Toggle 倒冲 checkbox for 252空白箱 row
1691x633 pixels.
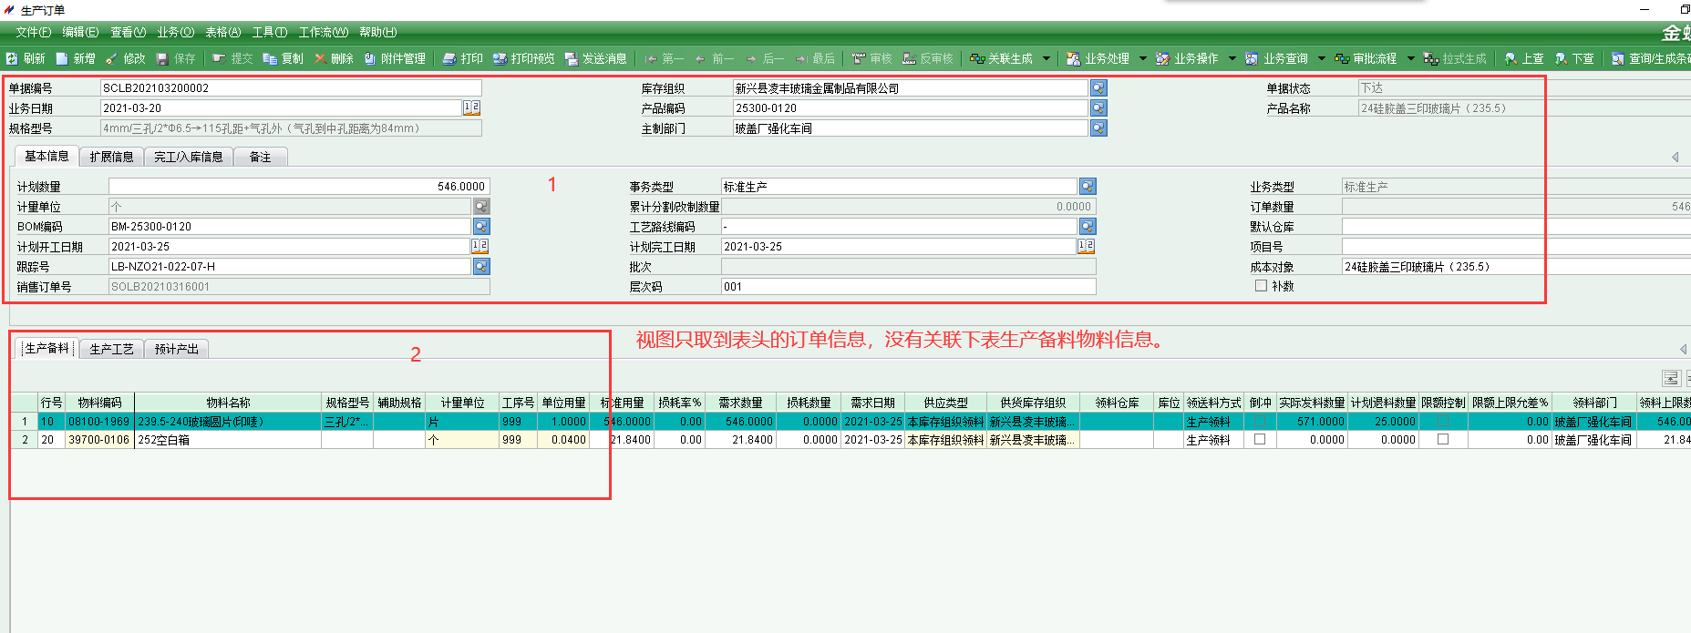click(x=1260, y=439)
